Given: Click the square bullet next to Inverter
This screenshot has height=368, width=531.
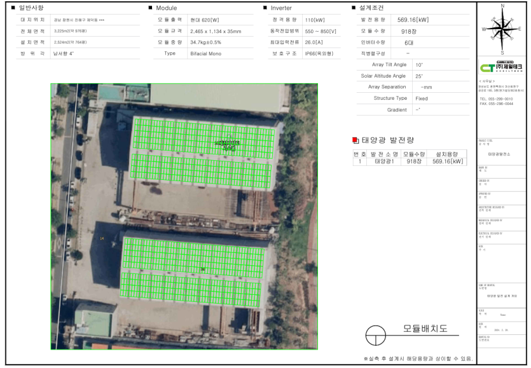Looking at the screenshot, I should pyautogui.click(x=265, y=8).
